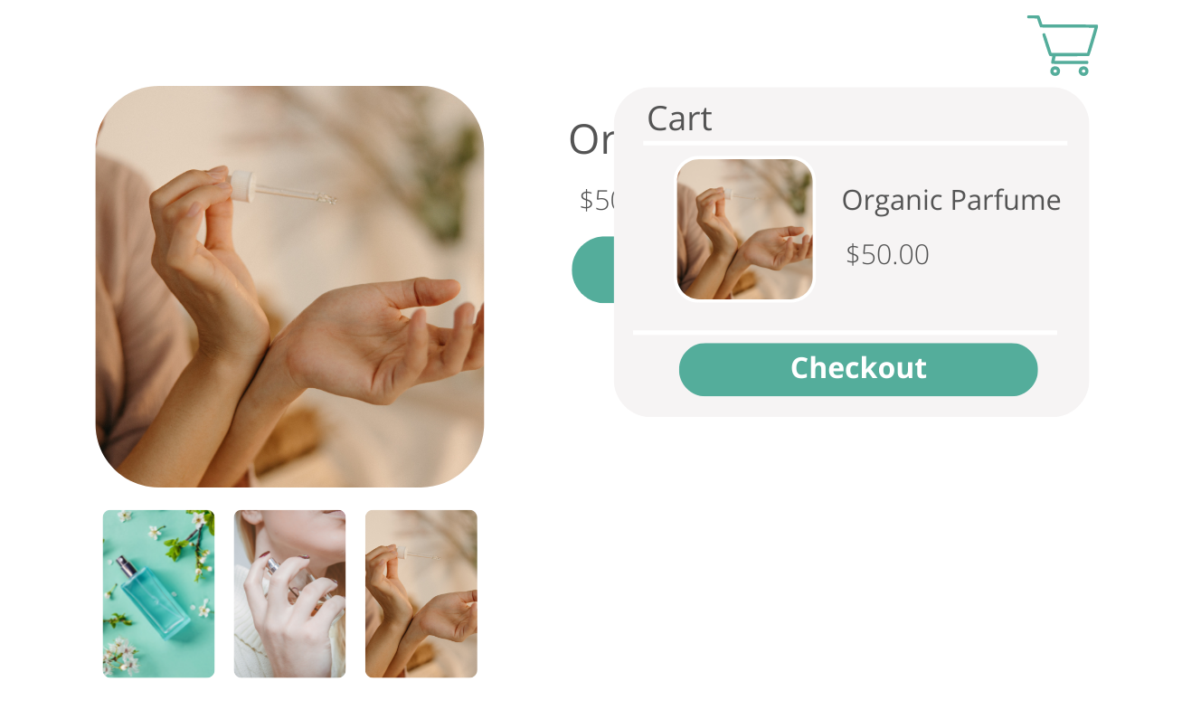The image size is (1182, 710).
Task: Select the blue perfume bottle thumbnail
Action: click(158, 593)
